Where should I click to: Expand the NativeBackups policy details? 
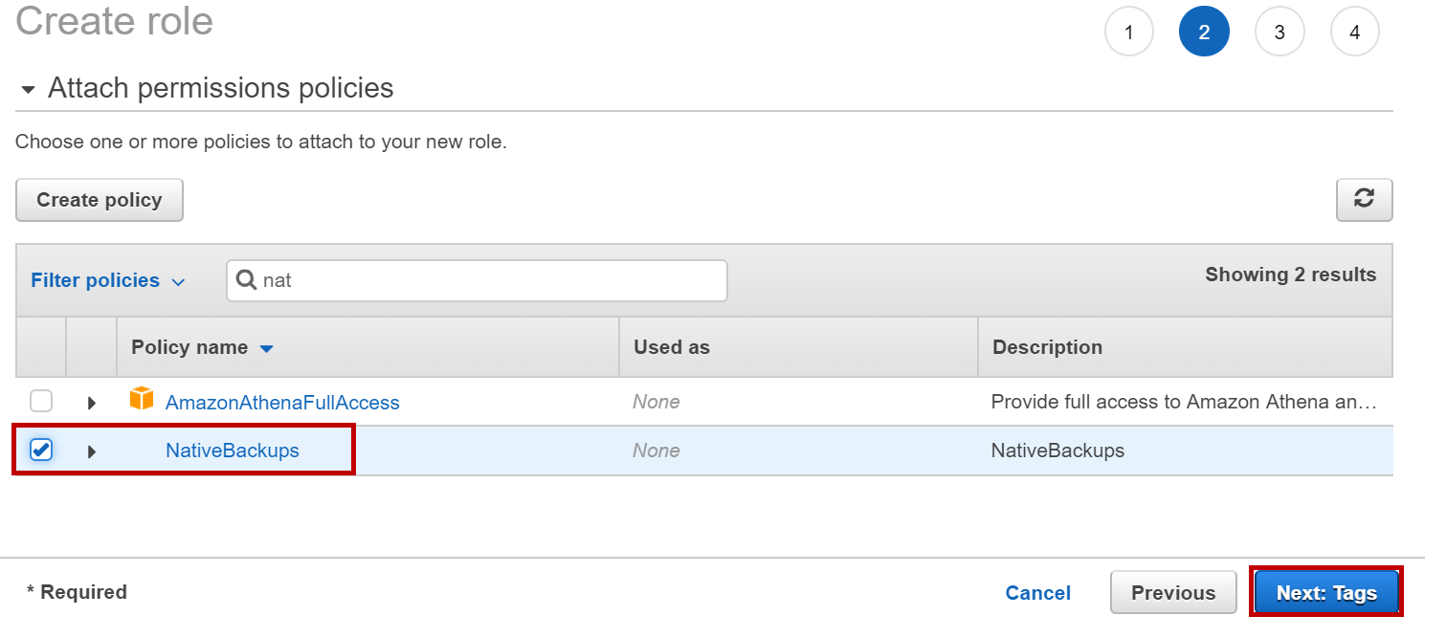[92, 451]
